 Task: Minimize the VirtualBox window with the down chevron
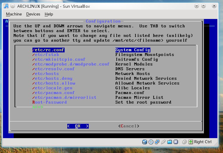click(197, 6)
